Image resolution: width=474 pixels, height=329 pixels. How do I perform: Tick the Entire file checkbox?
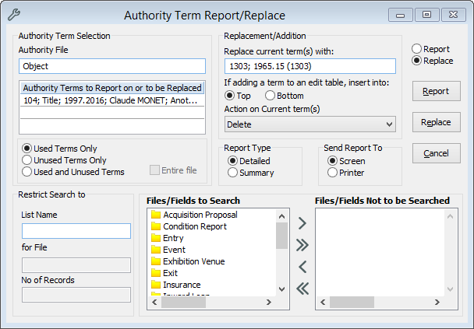(154, 170)
